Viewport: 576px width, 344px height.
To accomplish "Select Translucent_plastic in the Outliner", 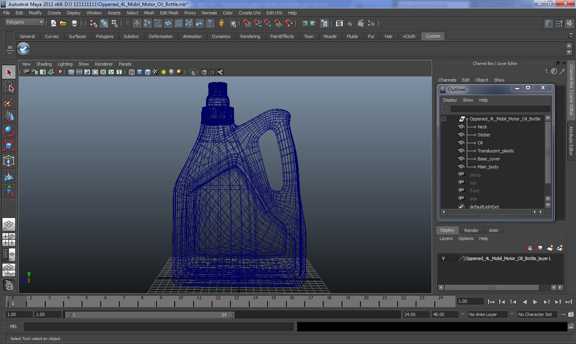I will (x=496, y=151).
